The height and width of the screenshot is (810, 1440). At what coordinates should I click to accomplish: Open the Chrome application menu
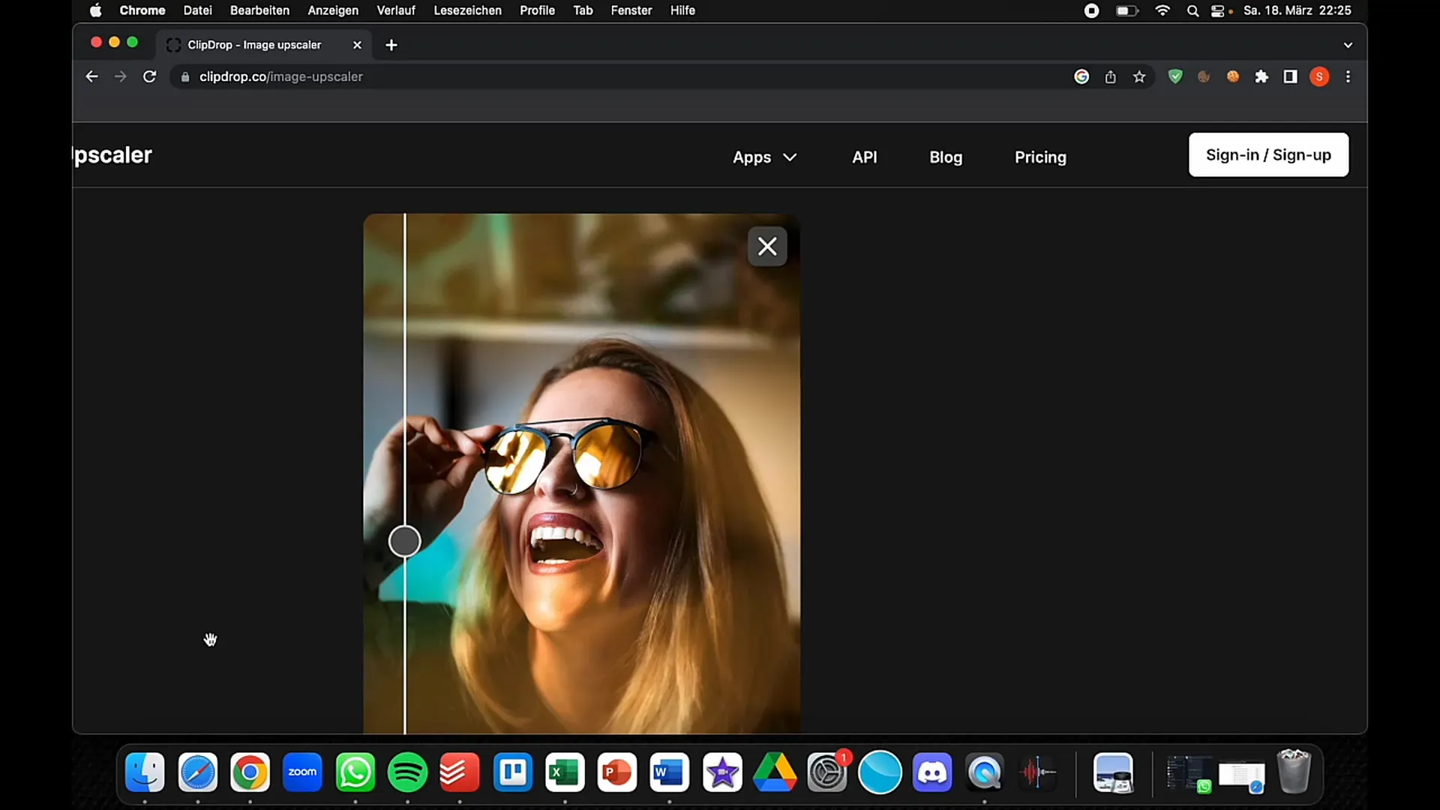142,10
